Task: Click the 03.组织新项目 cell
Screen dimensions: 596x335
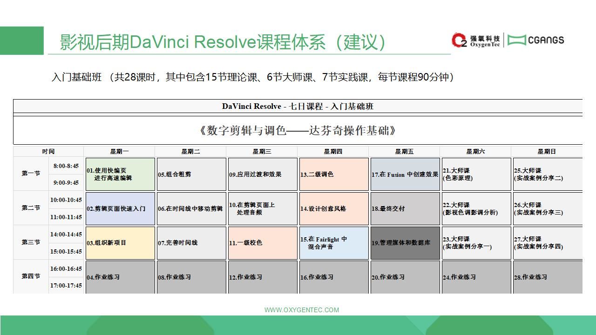Action: tap(120, 243)
